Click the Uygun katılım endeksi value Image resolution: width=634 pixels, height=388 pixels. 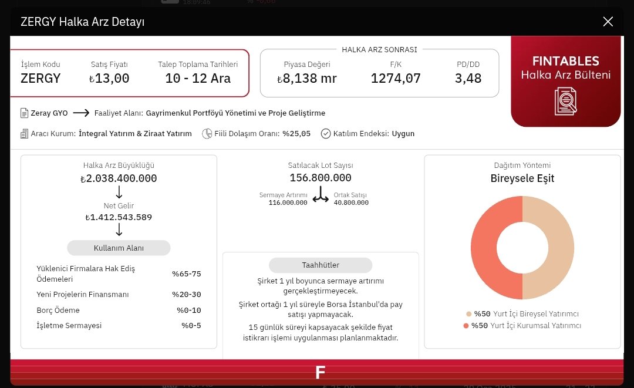tap(403, 134)
